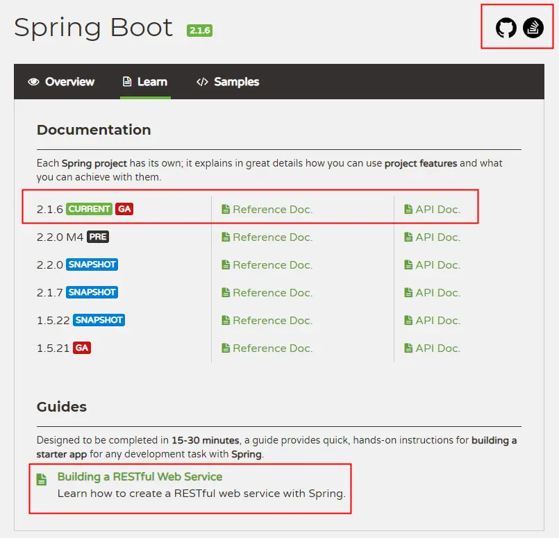Viewport: 559px width, 538px height.
Task: Click the guide icon beside Building a RESTful Web Service
Action: 42,480
